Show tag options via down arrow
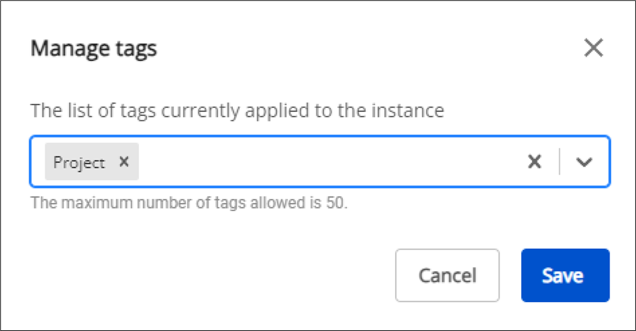The height and width of the screenshot is (331, 636). (584, 162)
